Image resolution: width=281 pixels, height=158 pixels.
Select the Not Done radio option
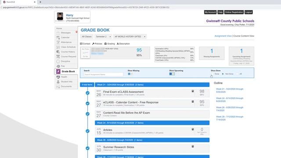tap(223, 74)
